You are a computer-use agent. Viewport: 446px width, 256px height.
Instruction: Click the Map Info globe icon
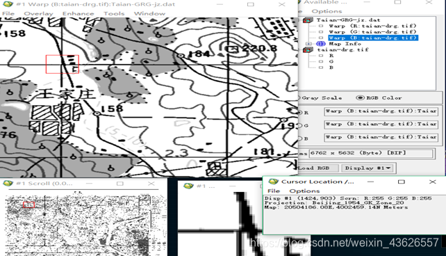pyautogui.click(x=320, y=44)
